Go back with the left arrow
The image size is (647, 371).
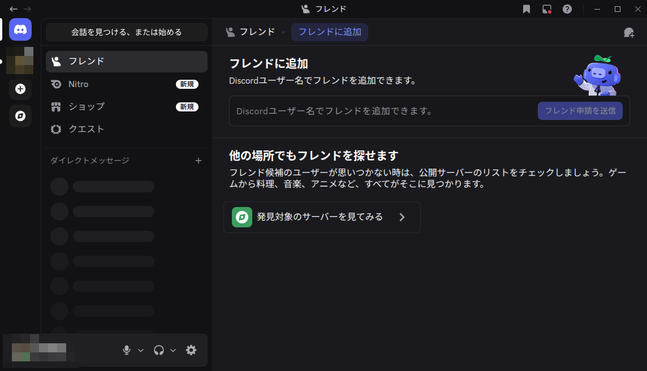tap(13, 9)
